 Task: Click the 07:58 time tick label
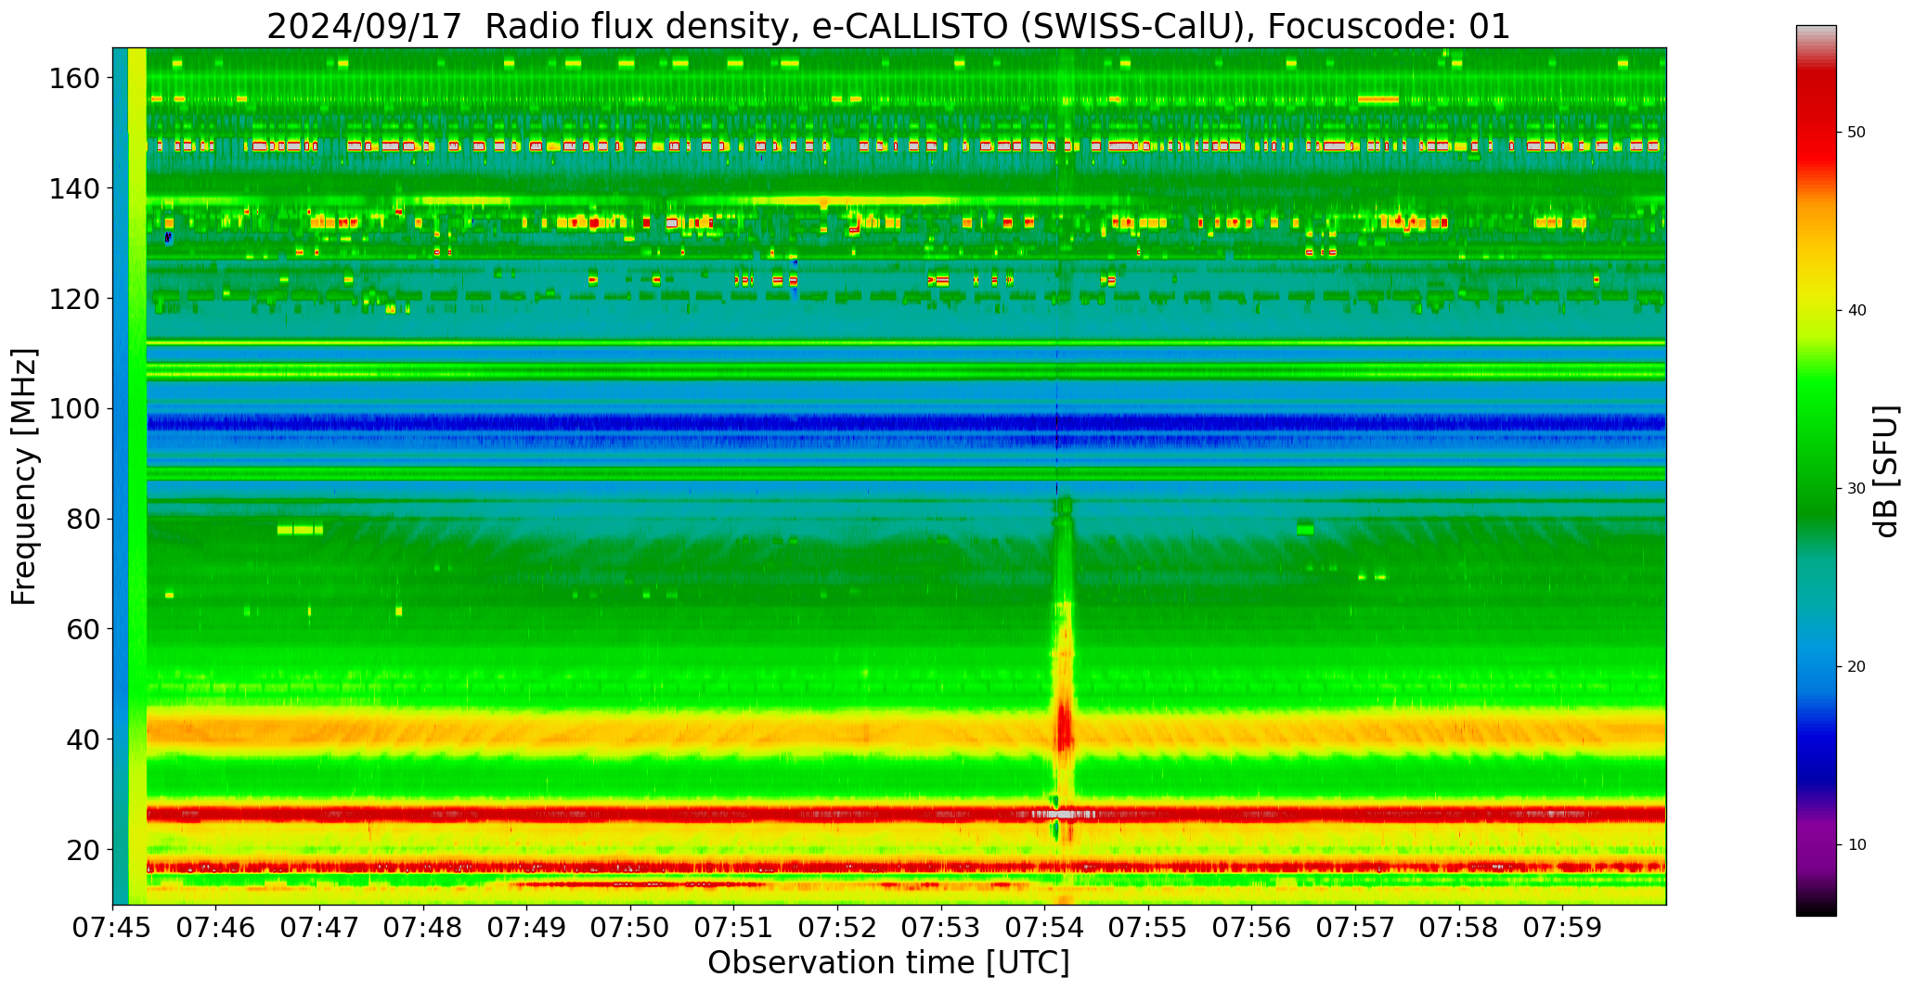click(x=1459, y=928)
